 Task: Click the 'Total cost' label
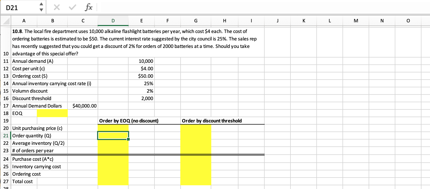(x=22, y=182)
